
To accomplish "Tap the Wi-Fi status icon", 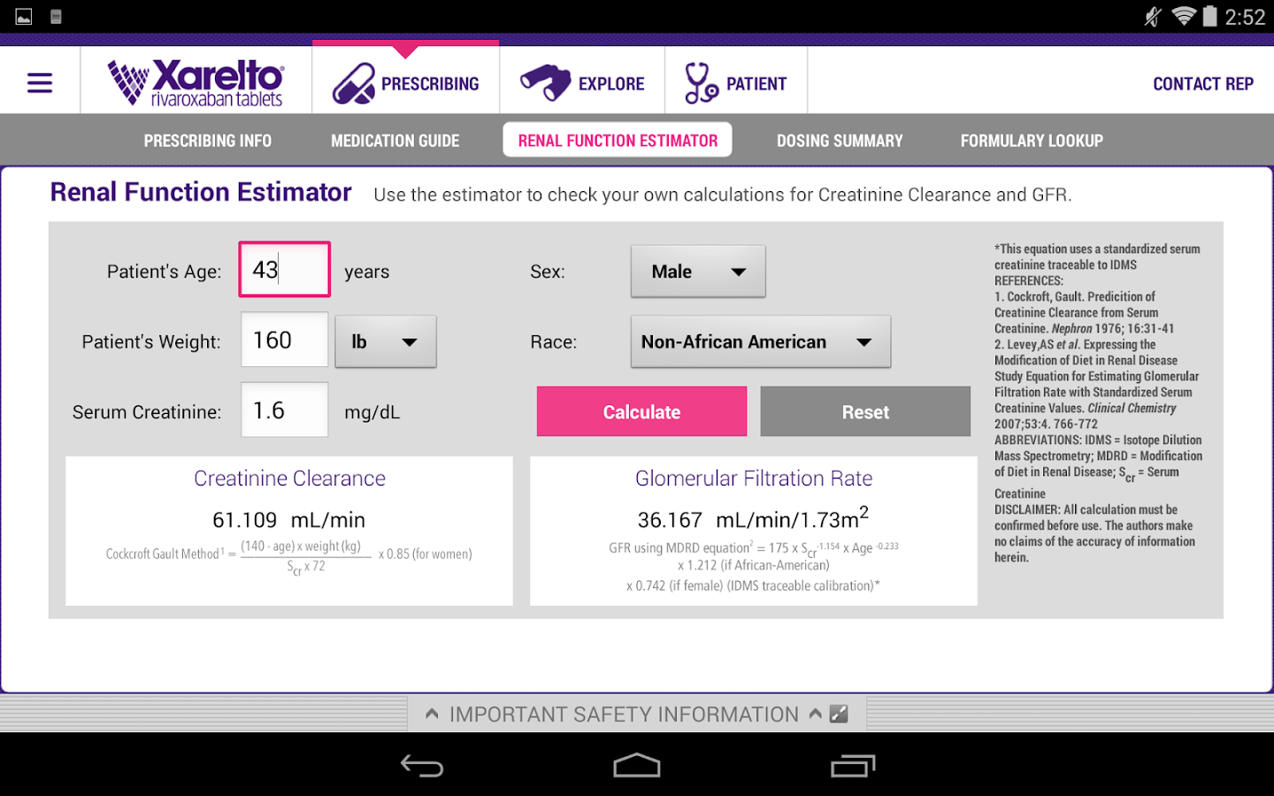I will click(1183, 17).
